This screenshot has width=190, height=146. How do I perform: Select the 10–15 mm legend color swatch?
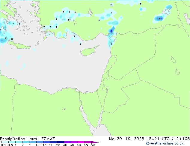40,142
